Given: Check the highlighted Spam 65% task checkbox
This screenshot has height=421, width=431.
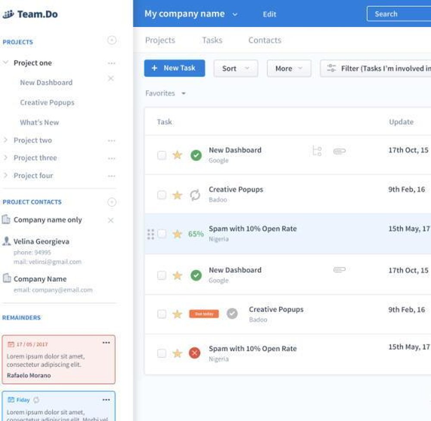Looking at the screenshot, I should tap(162, 234).
